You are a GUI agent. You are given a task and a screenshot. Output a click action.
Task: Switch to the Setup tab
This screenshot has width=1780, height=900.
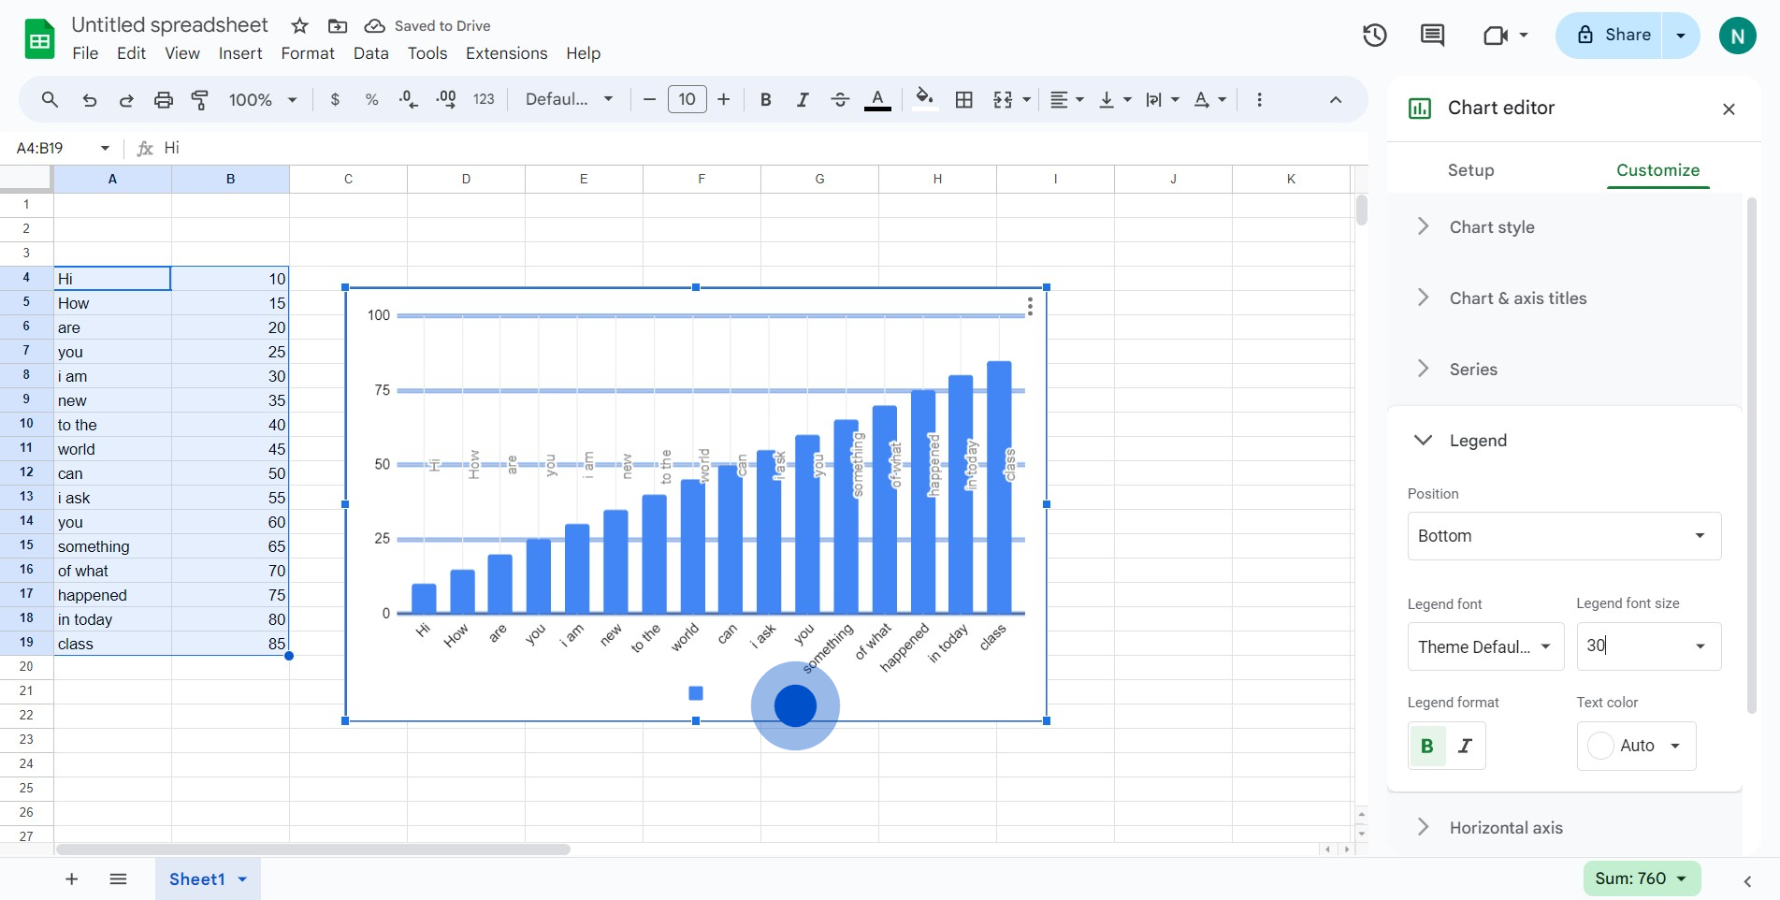[x=1470, y=170]
